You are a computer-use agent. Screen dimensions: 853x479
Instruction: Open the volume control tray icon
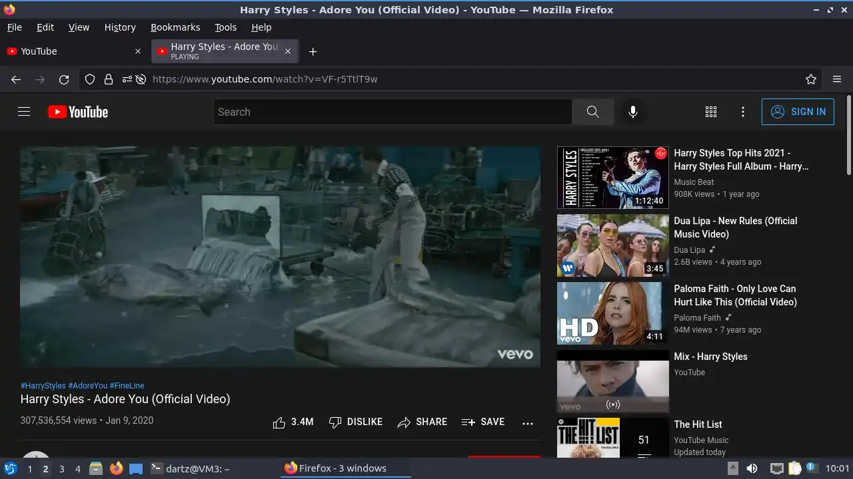[x=752, y=468]
